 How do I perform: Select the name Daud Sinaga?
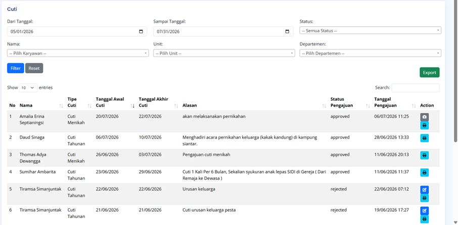click(32, 137)
